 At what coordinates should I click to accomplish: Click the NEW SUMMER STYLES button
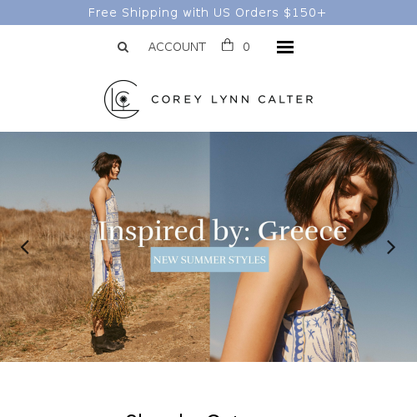pyautogui.click(x=209, y=259)
